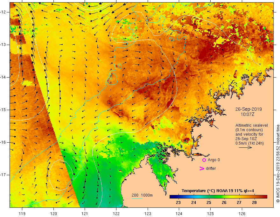
Task: Click the latitude axis label -15
Action: [3, 110]
